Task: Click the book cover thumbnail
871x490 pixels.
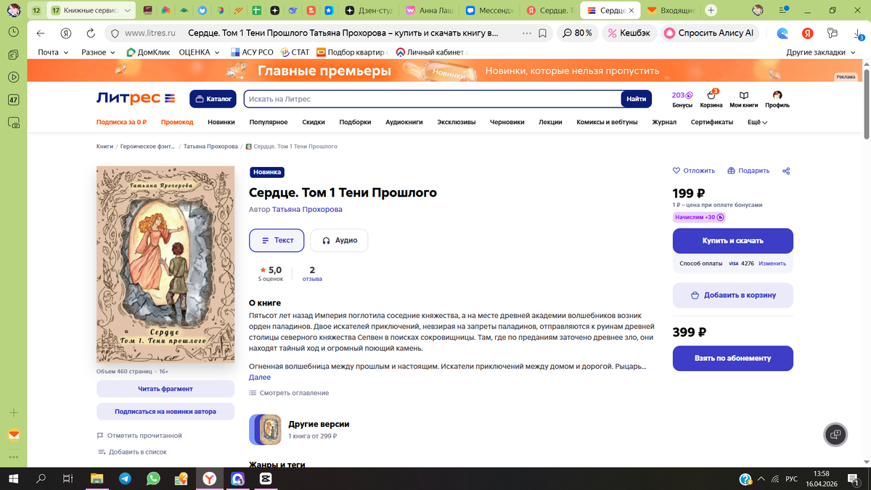Action: (165, 264)
